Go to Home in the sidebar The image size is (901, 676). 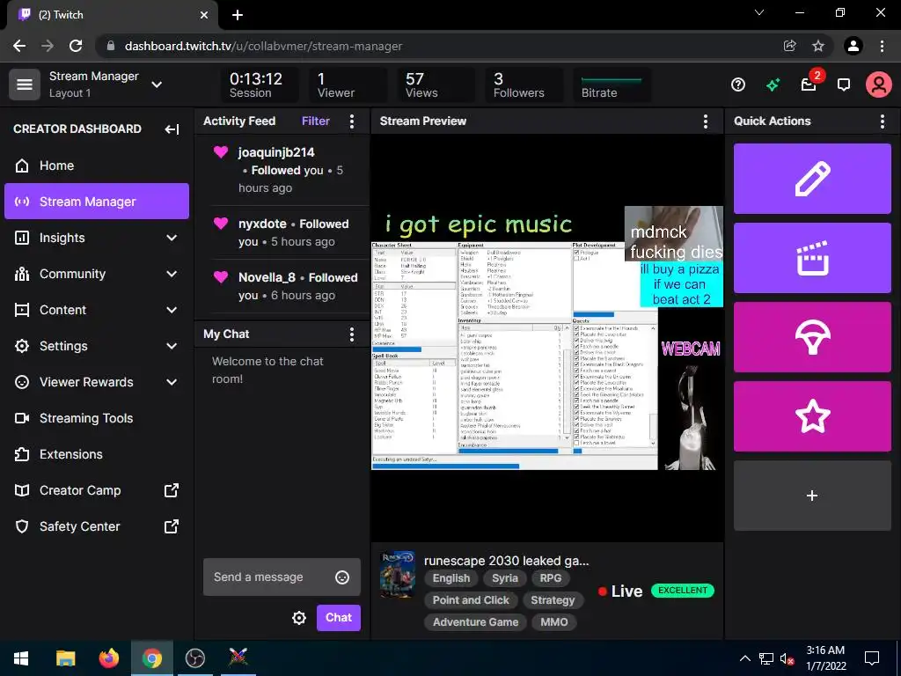[97, 165]
